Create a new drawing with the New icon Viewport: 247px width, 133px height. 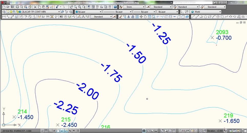(4, 7)
